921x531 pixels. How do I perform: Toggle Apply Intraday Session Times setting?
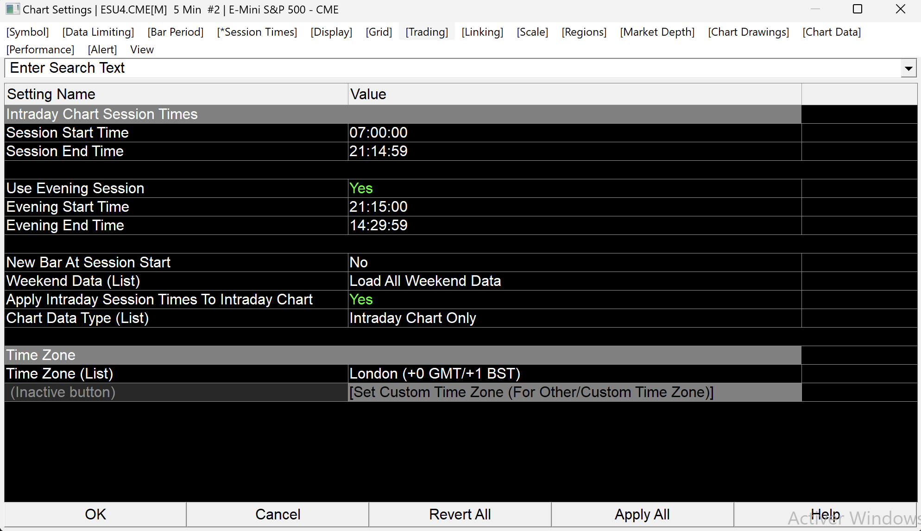[x=361, y=299]
